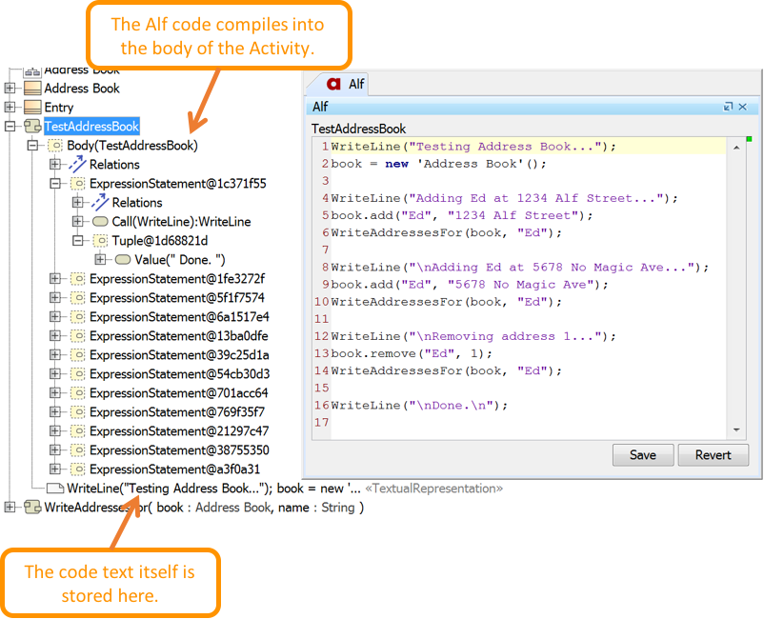The width and height of the screenshot is (764, 619).
Task: Click the ExpressionStatement@38755350 node icon
Action: (x=77, y=450)
